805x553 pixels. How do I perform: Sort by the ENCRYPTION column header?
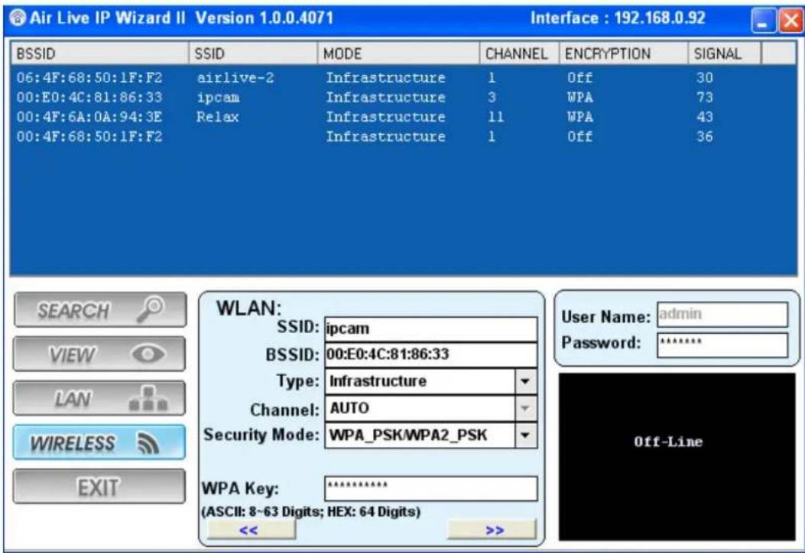coord(624,54)
